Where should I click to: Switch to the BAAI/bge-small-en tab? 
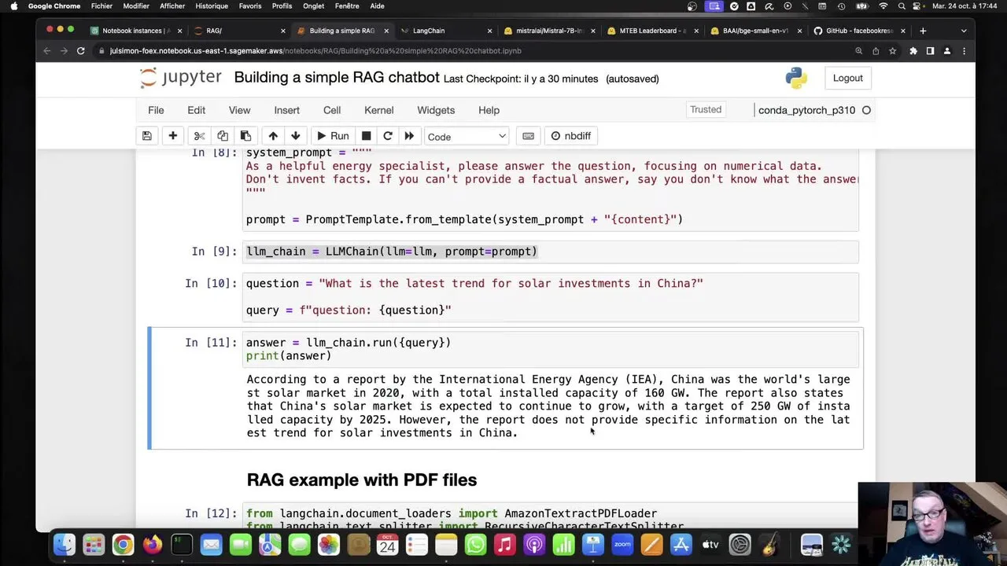(x=755, y=31)
